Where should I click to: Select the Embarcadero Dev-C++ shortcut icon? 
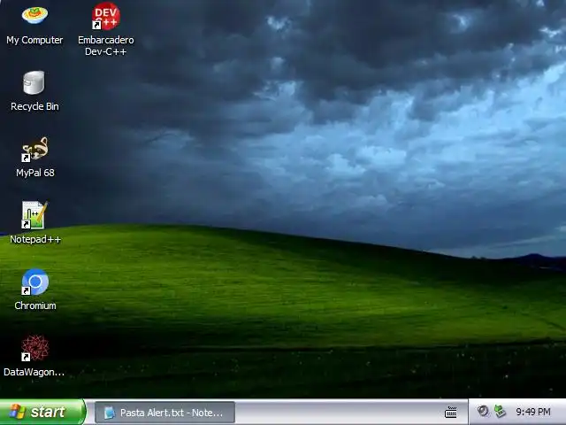(106, 16)
